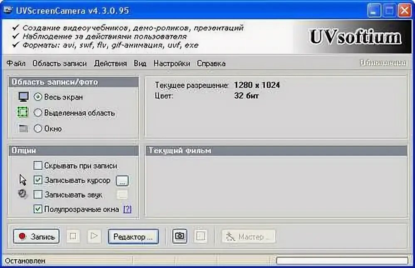Close the UVScreenCamera window

[405, 10]
